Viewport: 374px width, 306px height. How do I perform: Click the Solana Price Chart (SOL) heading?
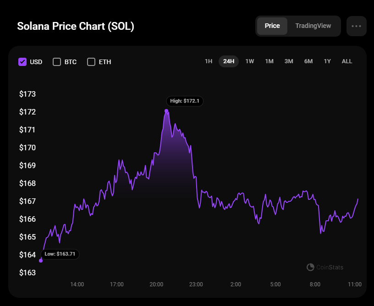[76, 26]
